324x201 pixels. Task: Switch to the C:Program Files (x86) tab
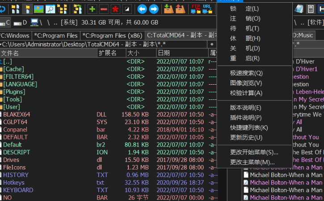[113, 36]
